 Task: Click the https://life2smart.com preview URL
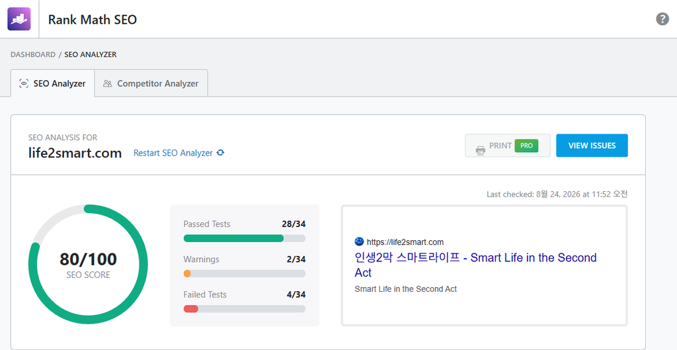pos(405,242)
